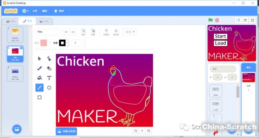
Task: Click the 转换为位图 convert to bitmap button
Action: 66,131
